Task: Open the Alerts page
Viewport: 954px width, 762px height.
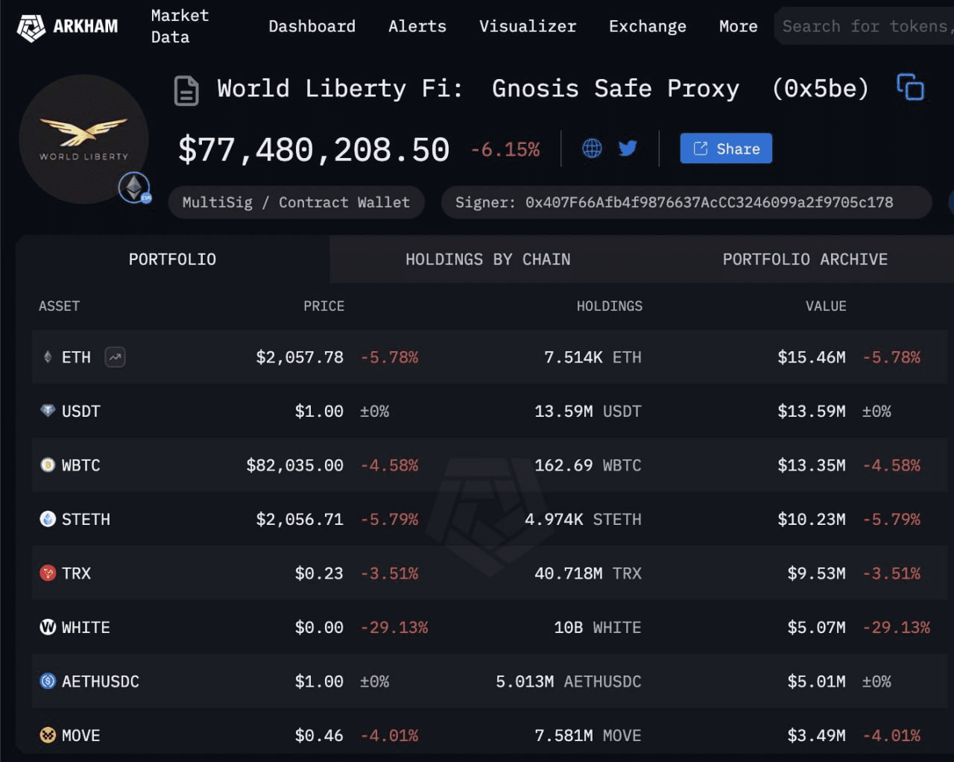Action: 417,26
